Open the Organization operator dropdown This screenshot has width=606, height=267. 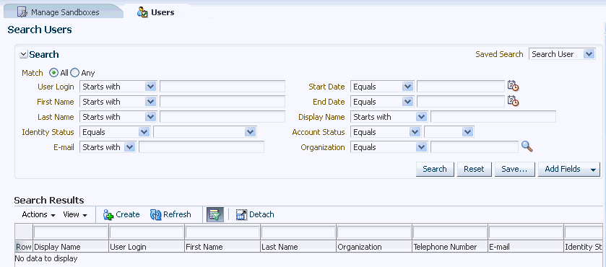(x=389, y=146)
